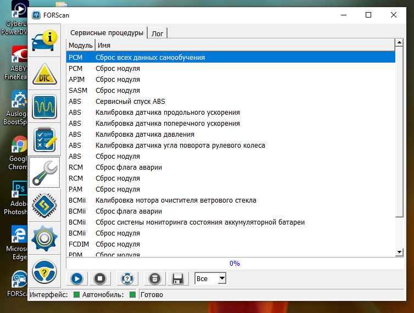Minimize the FORScan window
This screenshot has width=414, height=313.
point(344,15)
